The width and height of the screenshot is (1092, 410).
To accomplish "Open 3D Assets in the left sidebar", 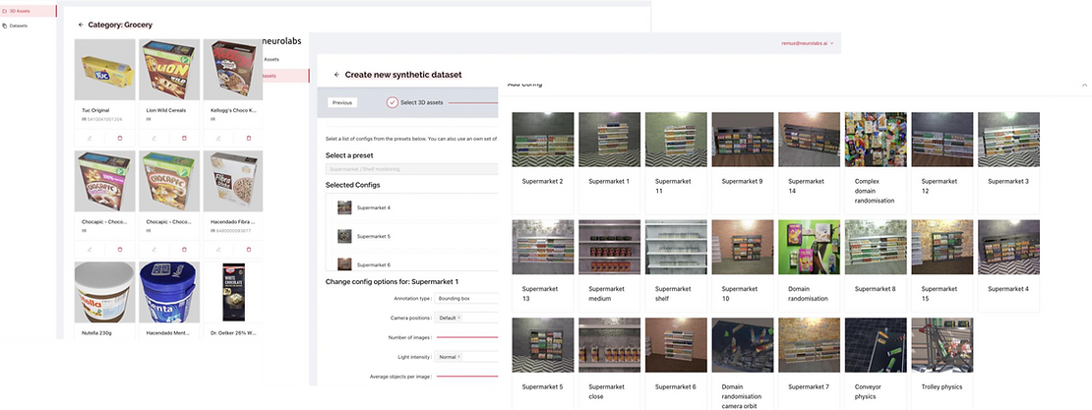I will pos(28,11).
